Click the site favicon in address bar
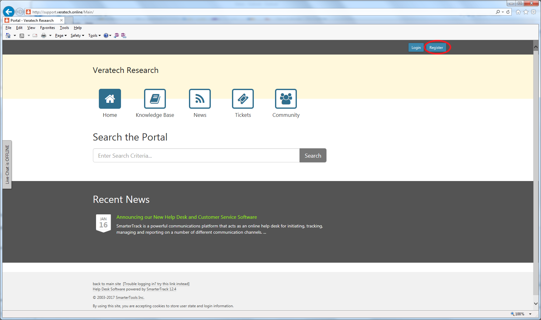Image resolution: width=541 pixels, height=320 pixels. point(28,12)
